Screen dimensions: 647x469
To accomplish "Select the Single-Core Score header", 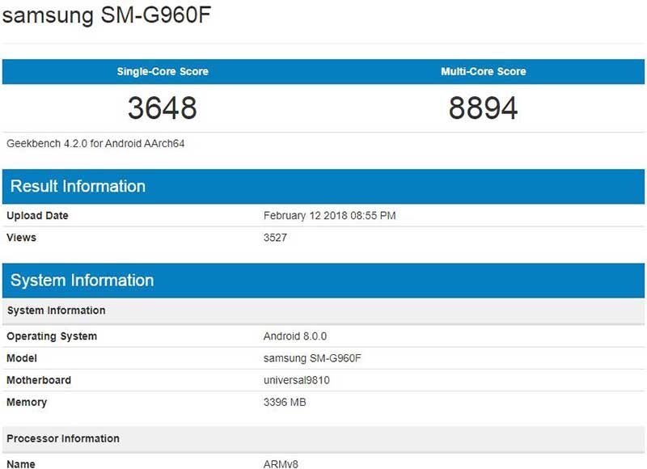I will point(163,71).
